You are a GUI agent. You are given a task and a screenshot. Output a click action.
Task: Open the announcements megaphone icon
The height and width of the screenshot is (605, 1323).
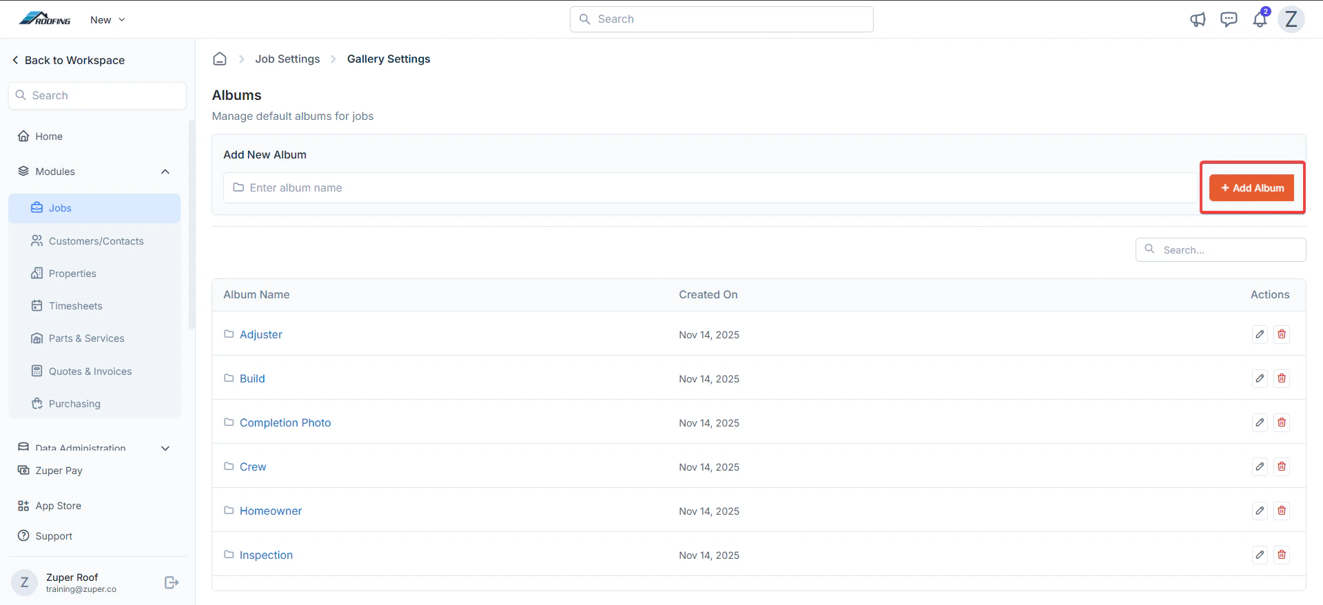click(x=1198, y=19)
